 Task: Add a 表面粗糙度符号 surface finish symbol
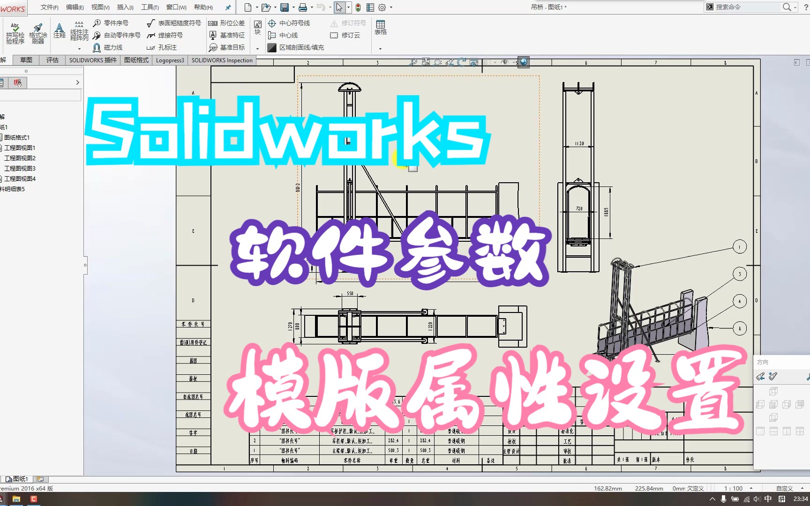tap(174, 23)
